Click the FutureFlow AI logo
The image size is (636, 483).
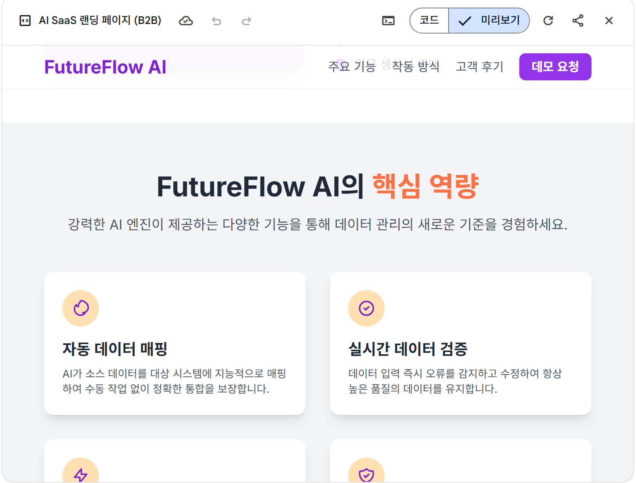point(105,67)
